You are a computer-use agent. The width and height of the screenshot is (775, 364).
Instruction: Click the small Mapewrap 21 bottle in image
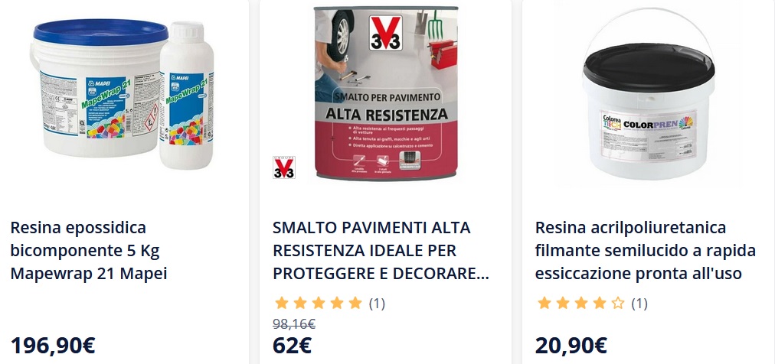coord(186,95)
